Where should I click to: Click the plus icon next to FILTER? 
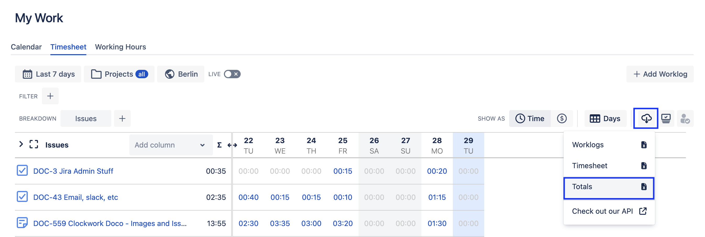[x=50, y=96]
